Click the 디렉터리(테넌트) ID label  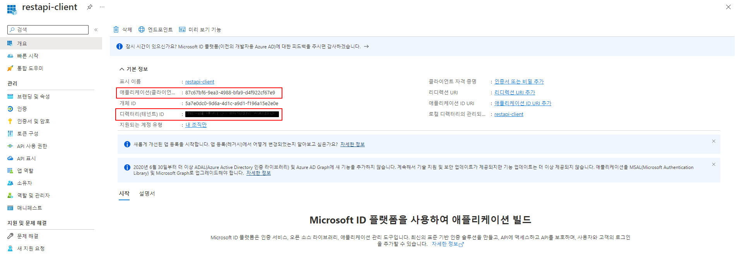pos(142,114)
